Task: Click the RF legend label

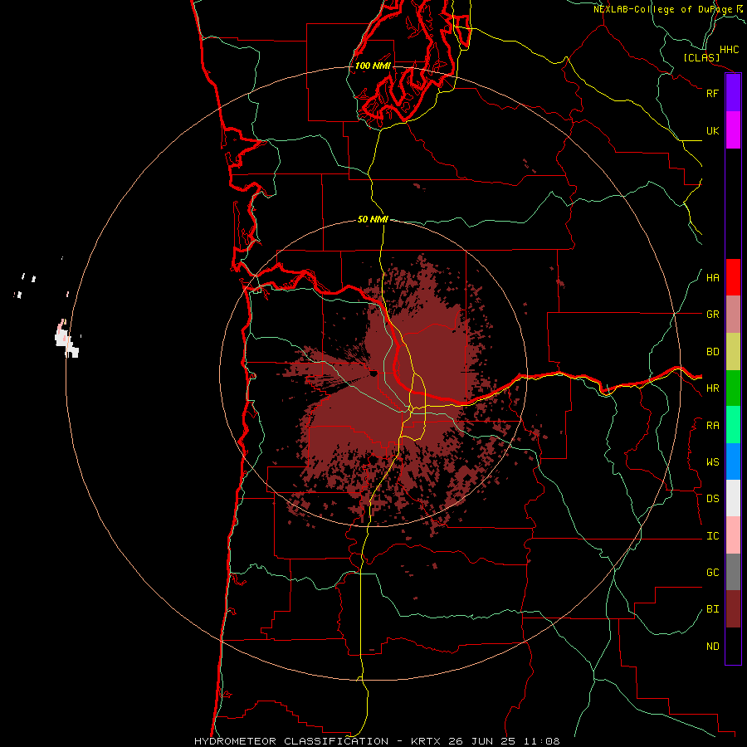Action: 712,93
